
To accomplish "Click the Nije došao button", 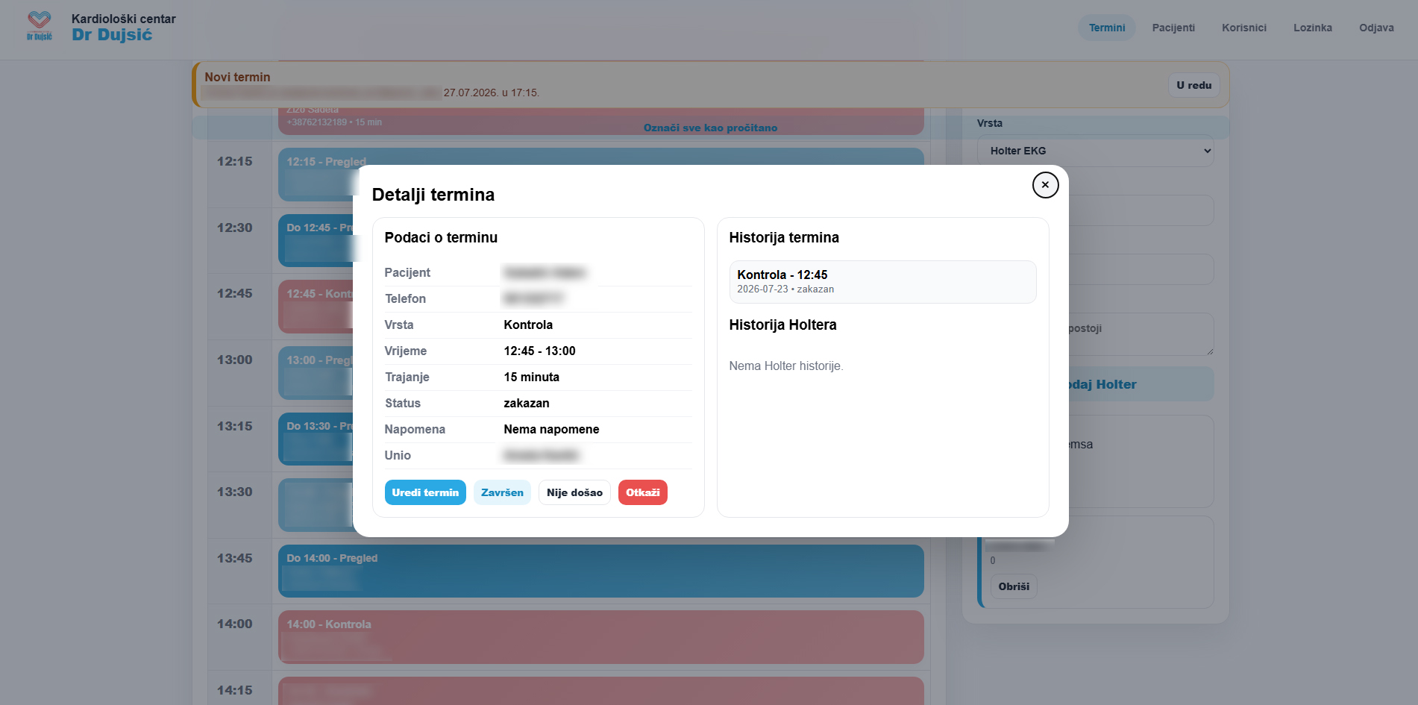I will [x=574, y=492].
